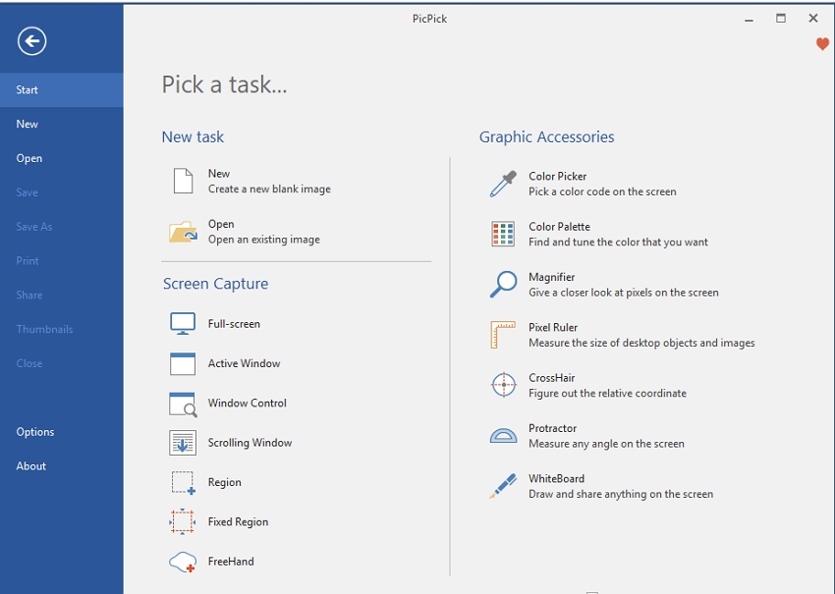Launch the Magnifier tool icon

503,285
